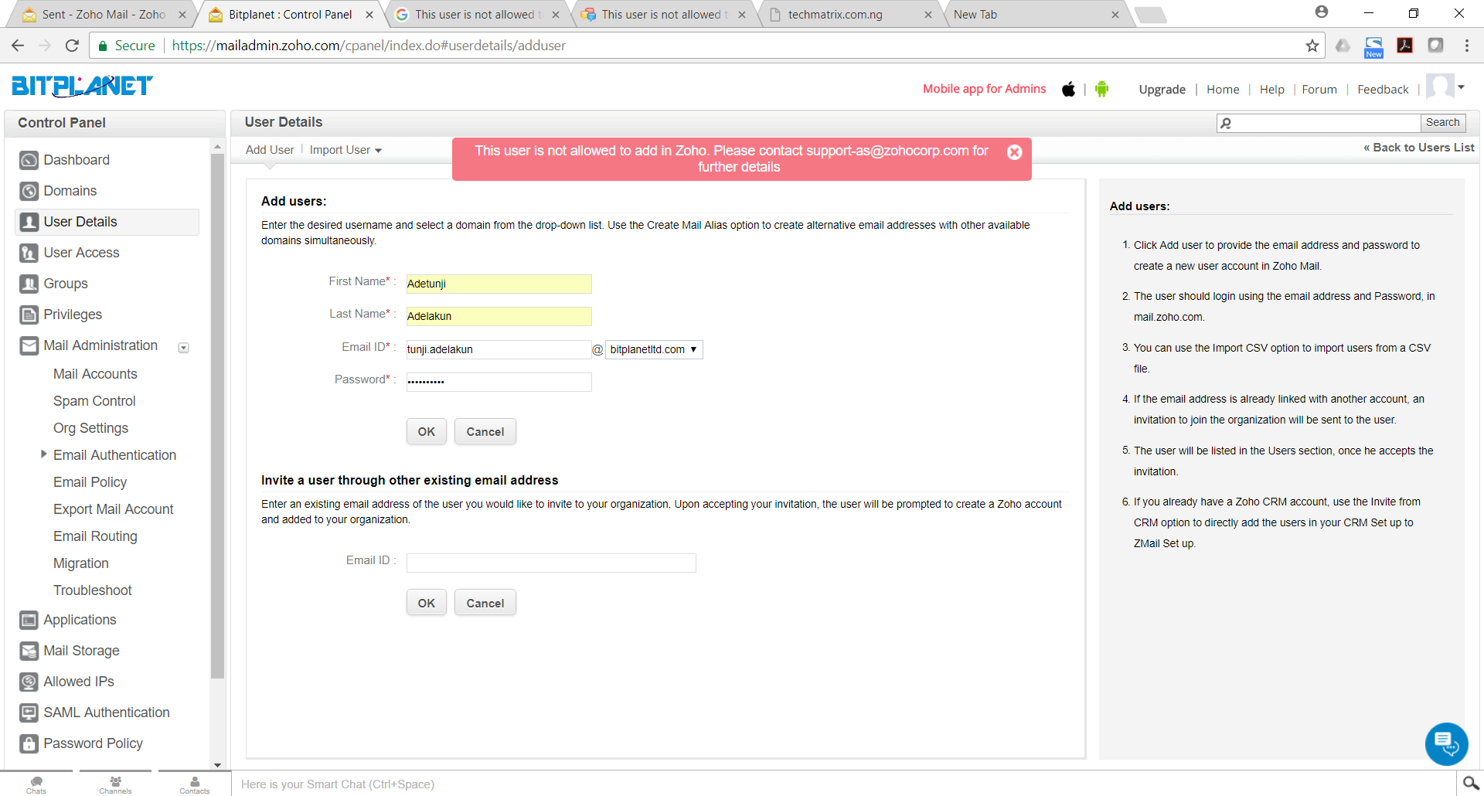Click OK under the invite section
Viewport: 1484px width, 796px height.
(427, 603)
